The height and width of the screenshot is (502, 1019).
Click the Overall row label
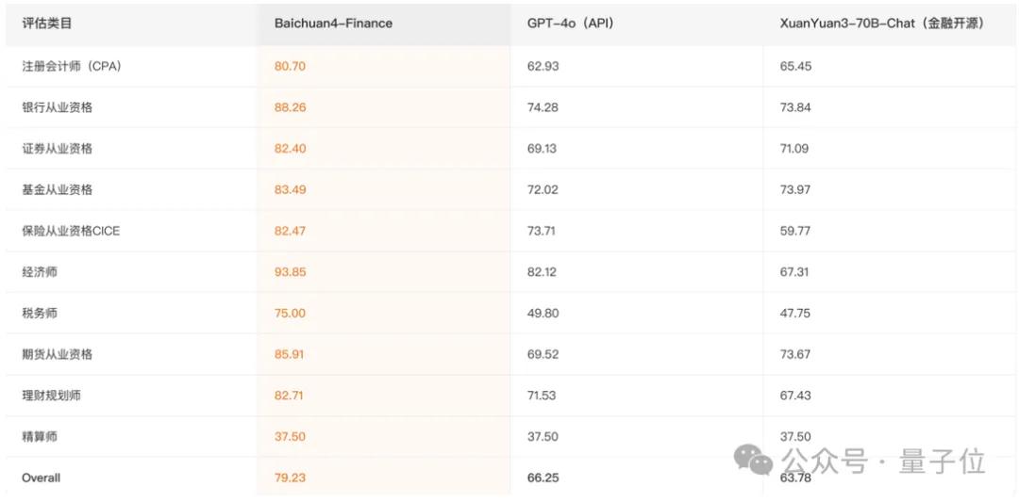[x=41, y=478]
